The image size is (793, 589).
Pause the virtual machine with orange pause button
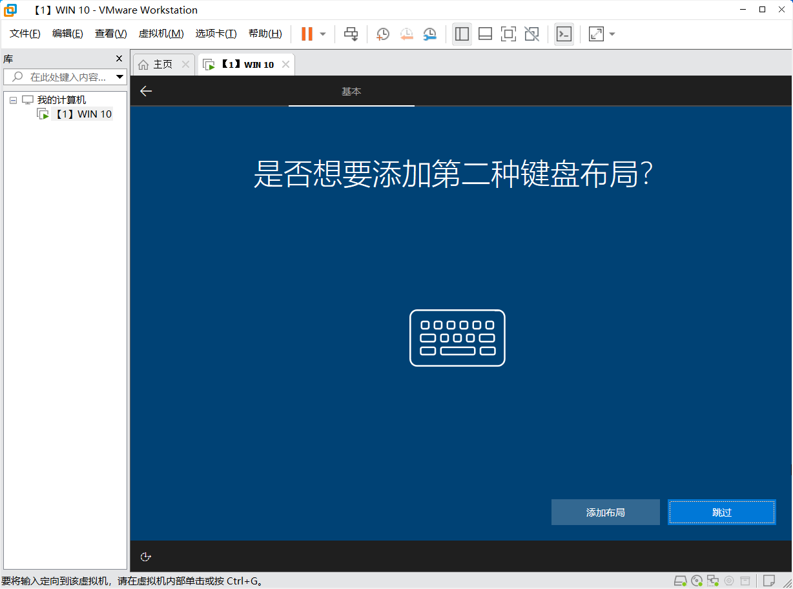(307, 34)
